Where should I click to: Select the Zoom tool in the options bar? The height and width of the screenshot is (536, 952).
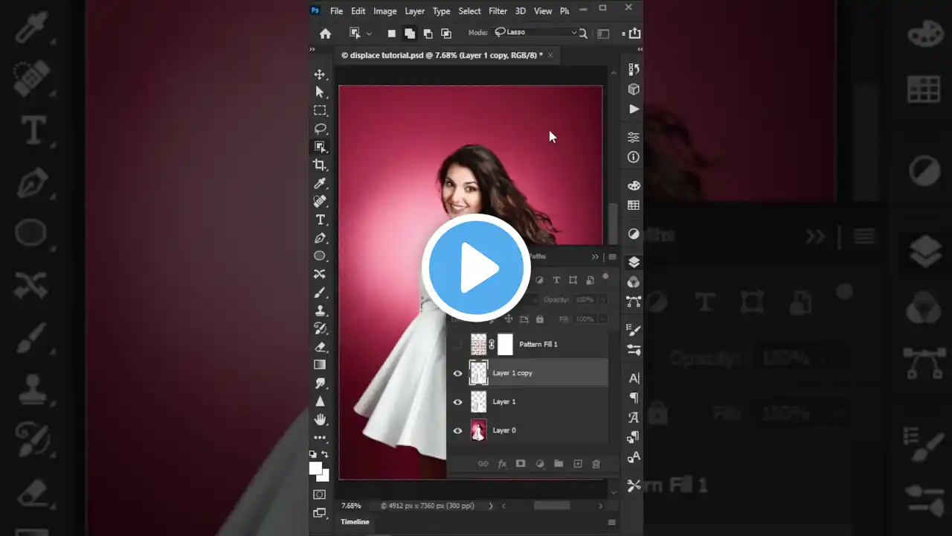tap(583, 33)
